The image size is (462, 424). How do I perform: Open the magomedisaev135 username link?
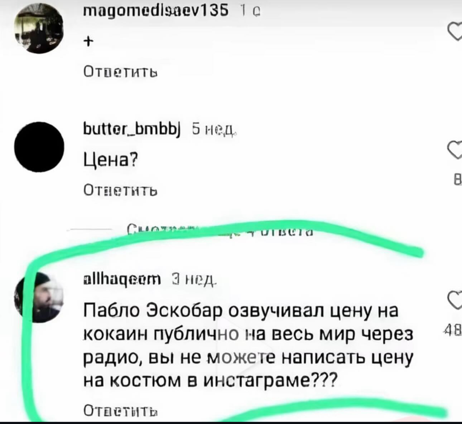(x=155, y=13)
